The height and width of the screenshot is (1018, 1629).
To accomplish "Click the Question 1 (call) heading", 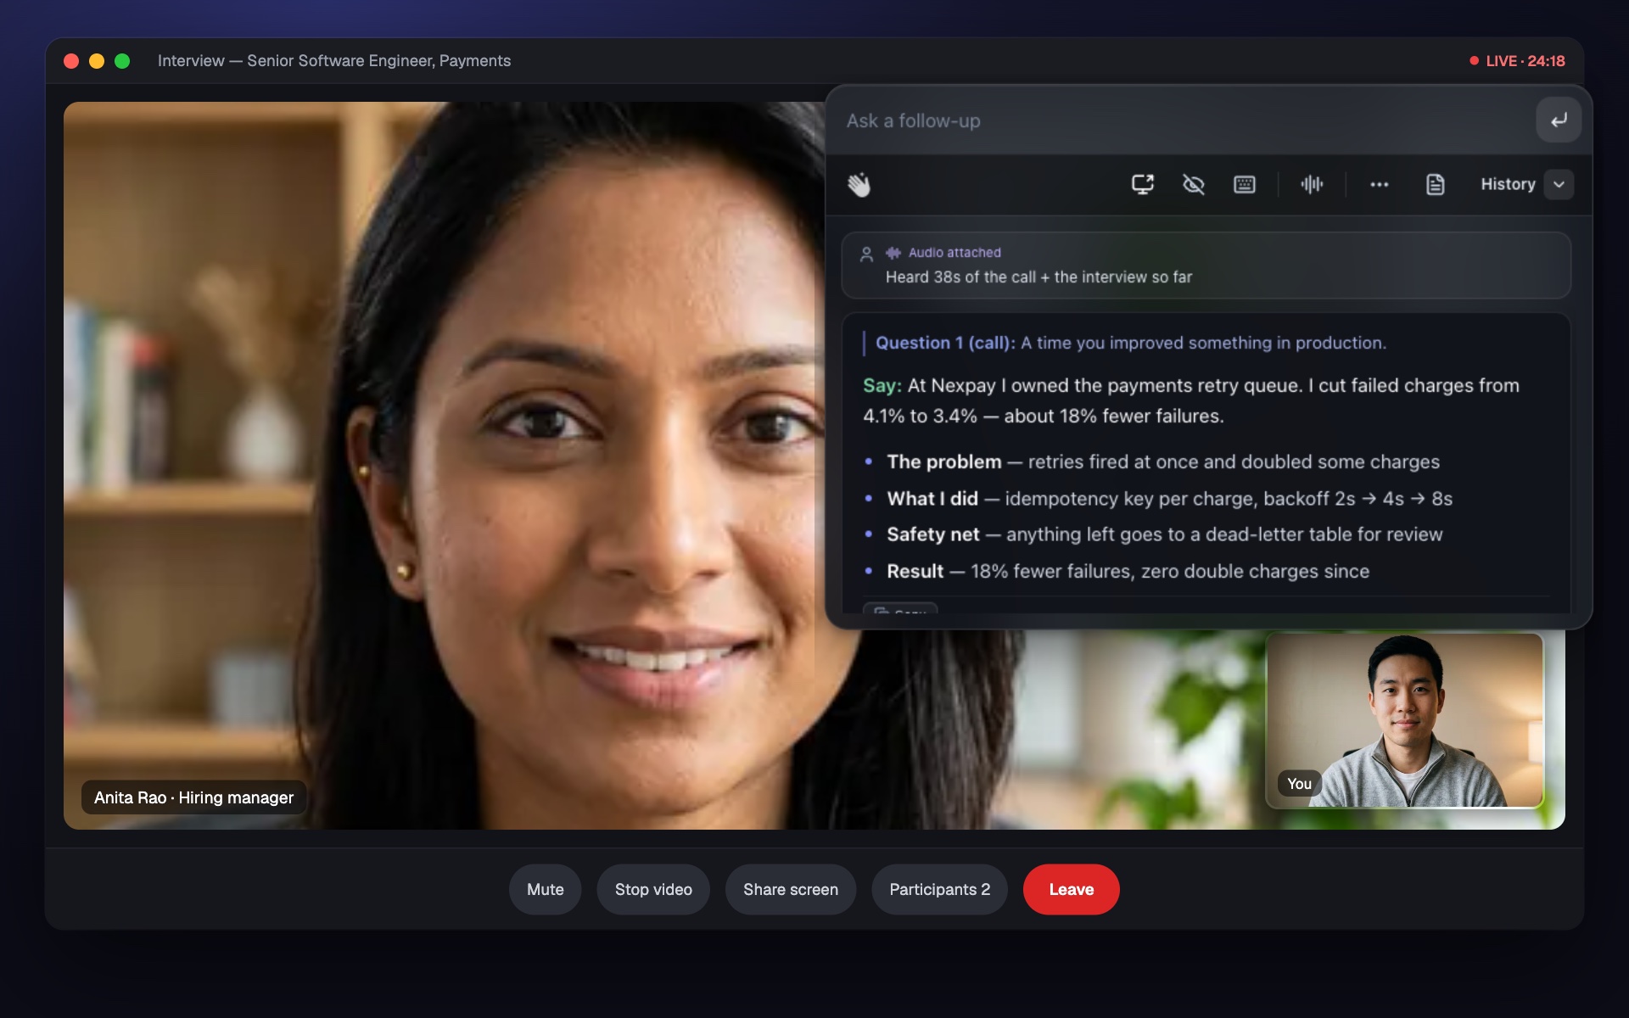I will point(945,343).
